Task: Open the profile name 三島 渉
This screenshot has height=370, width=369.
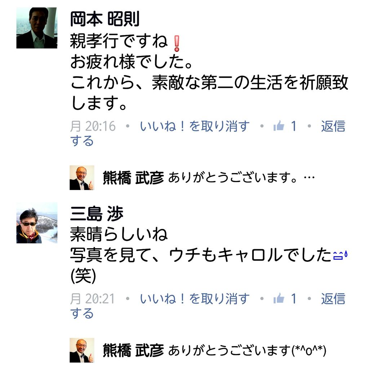Action: [97, 213]
